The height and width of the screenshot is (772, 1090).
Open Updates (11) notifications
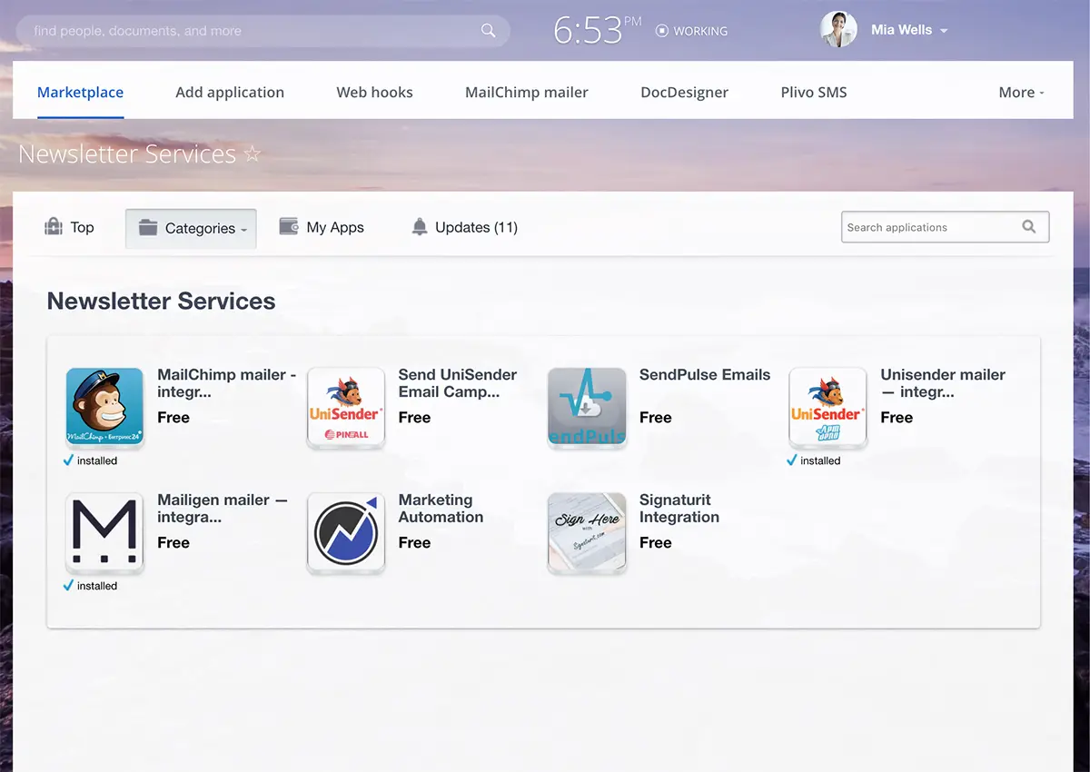465,228
